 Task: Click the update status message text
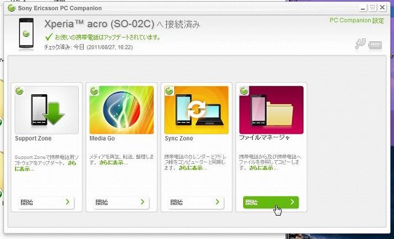coord(108,38)
